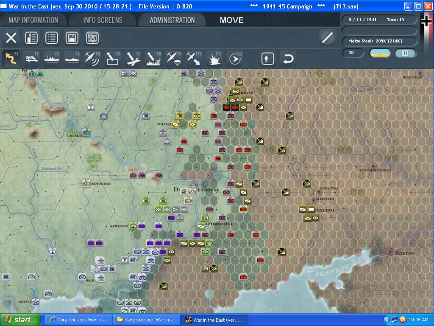
Task: Select the F5 Air Recon mode icon
Action: tap(92, 59)
